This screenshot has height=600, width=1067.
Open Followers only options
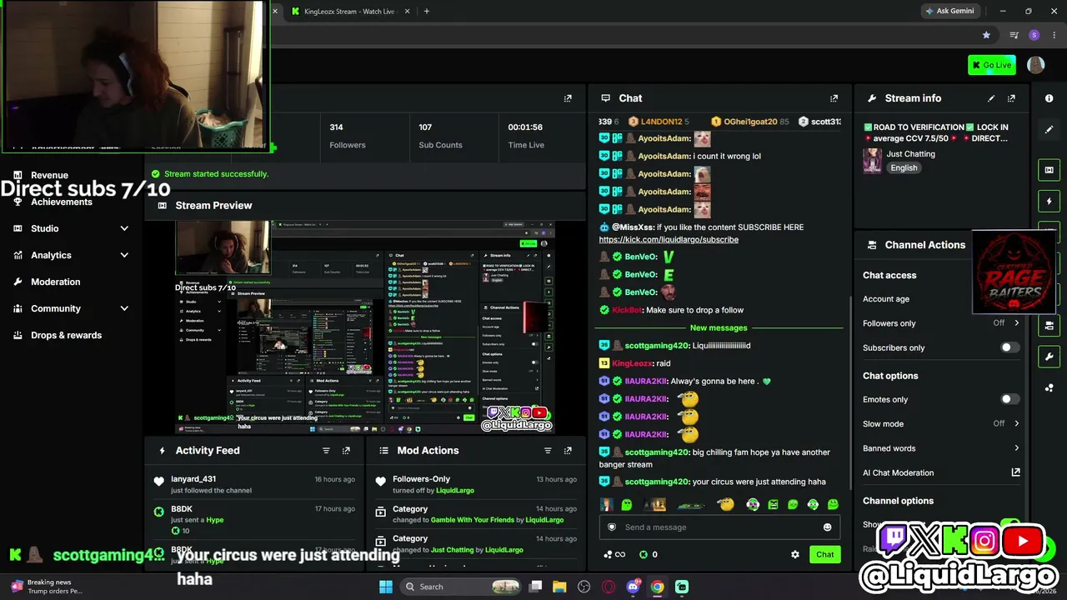coord(941,323)
